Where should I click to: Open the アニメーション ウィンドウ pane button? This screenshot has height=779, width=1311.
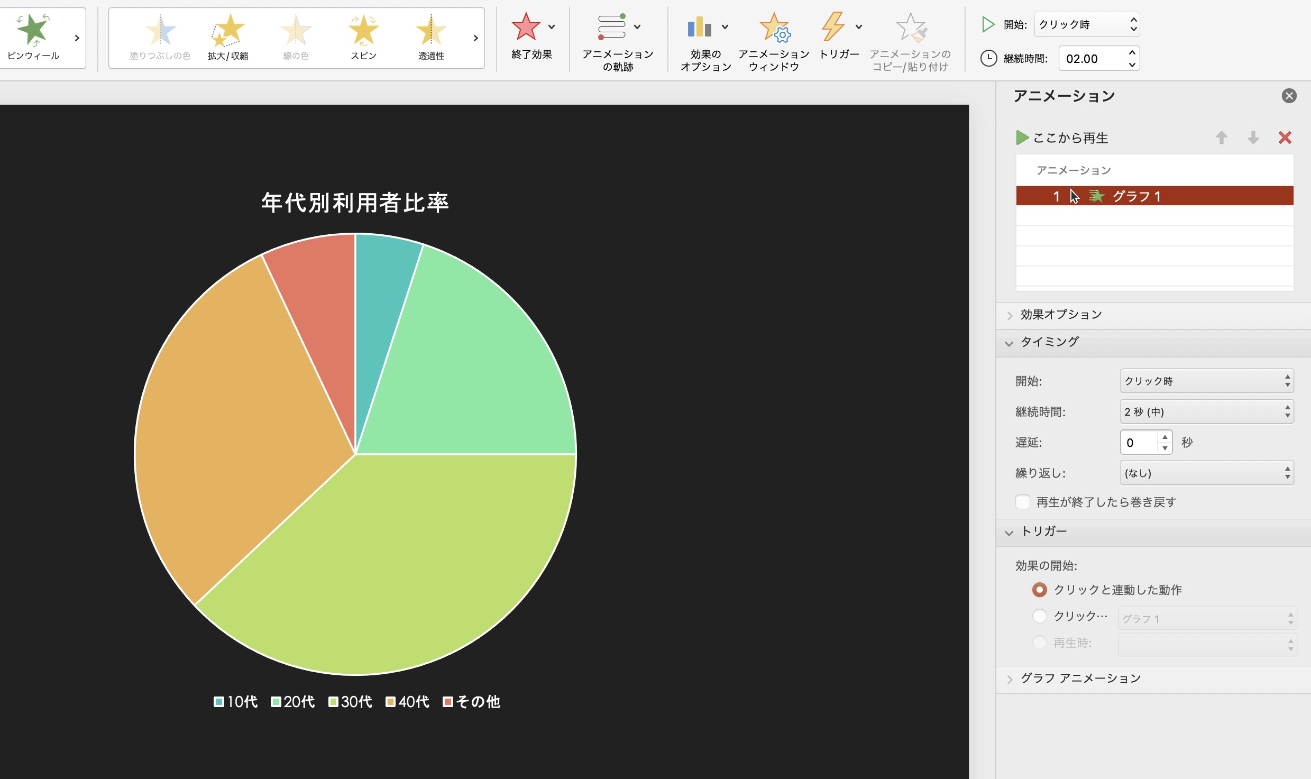(x=774, y=42)
